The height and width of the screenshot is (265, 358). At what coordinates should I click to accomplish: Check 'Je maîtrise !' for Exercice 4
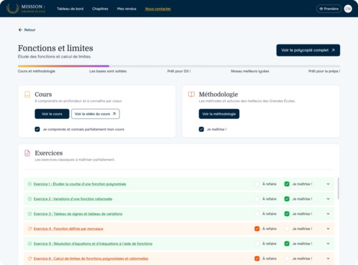point(287,228)
